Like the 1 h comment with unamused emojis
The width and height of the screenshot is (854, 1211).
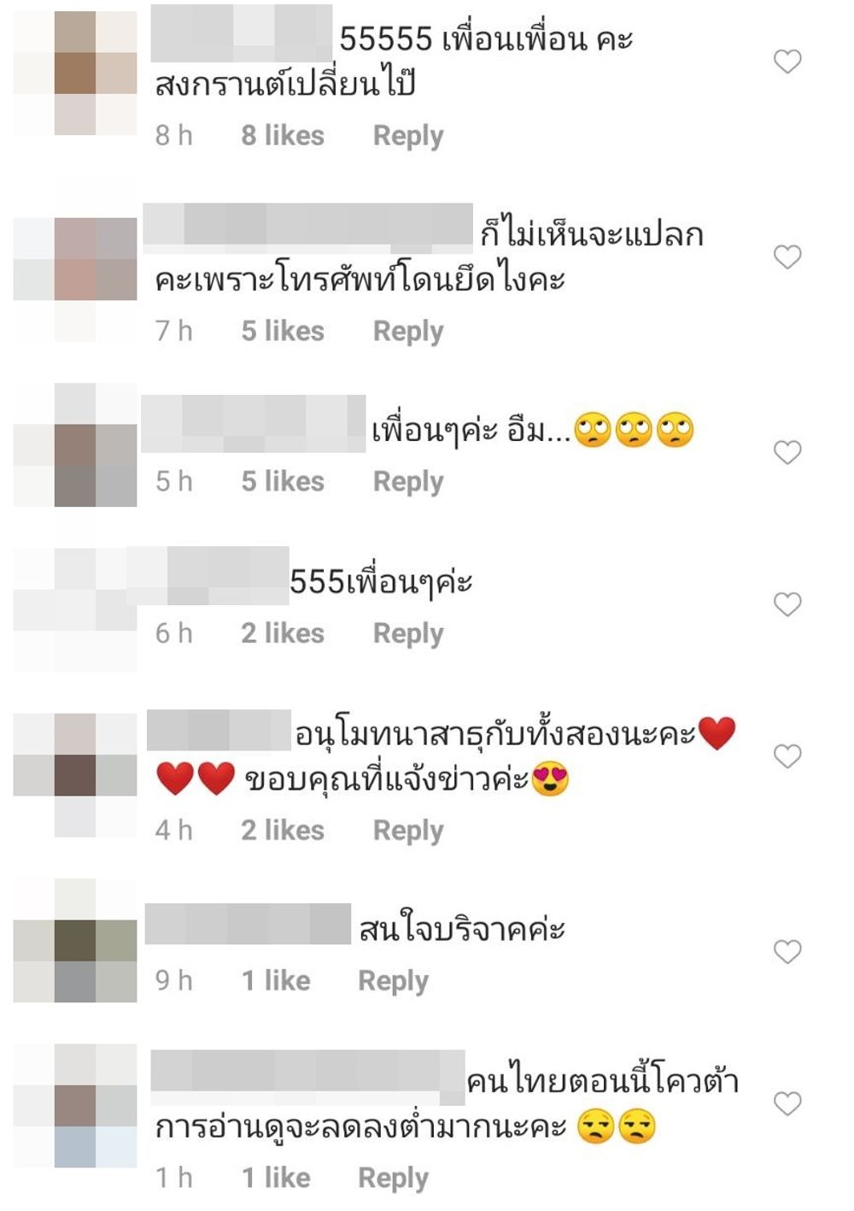pyautogui.click(x=787, y=1103)
